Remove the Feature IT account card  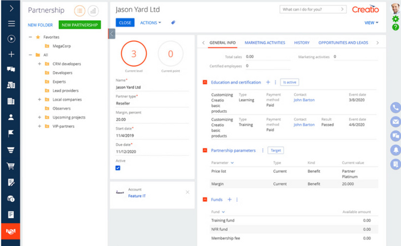[x=188, y=192]
